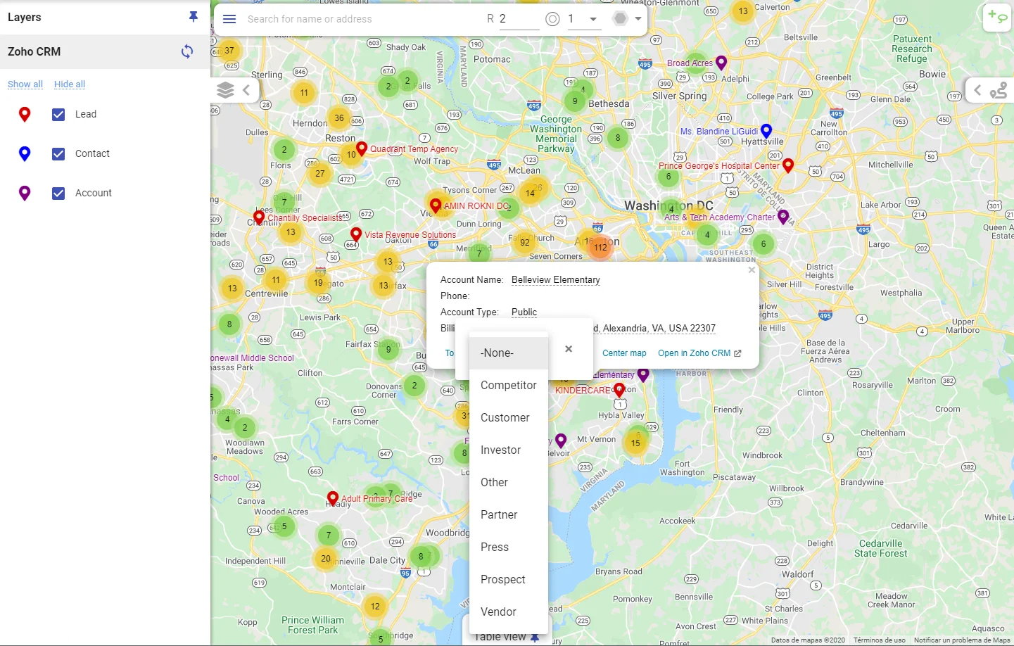Click the Arts & Tech Academy Charter pin

tap(783, 217)
